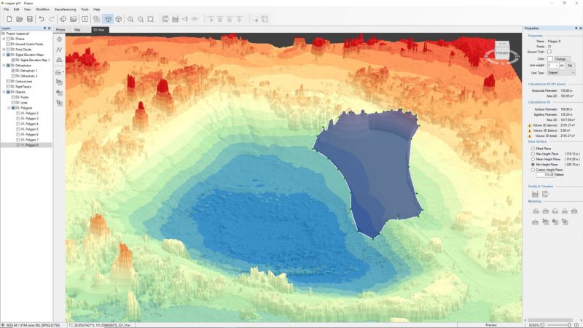Click the Custom Height Plane input field
583x328 pixels.
pyautogui.click(x=544, y=174)
